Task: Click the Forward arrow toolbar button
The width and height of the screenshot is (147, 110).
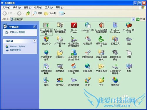Action: pyautogui.click(x=19, y=13)
